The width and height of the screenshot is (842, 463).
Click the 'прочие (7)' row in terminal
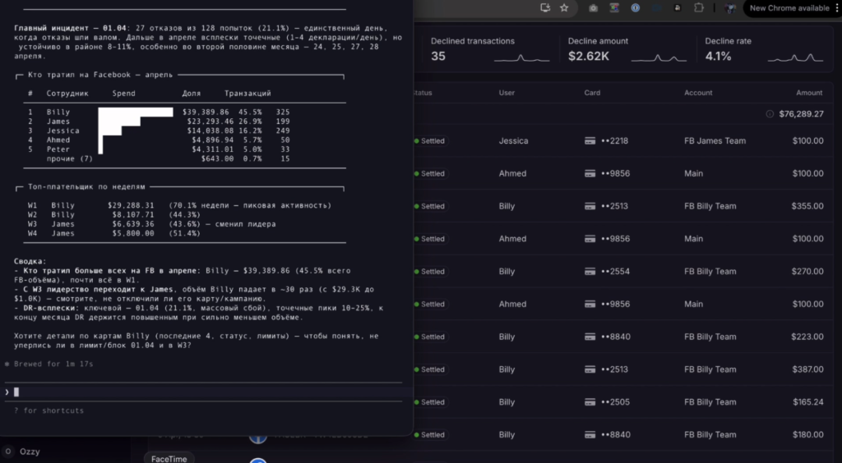pos(168,158)
